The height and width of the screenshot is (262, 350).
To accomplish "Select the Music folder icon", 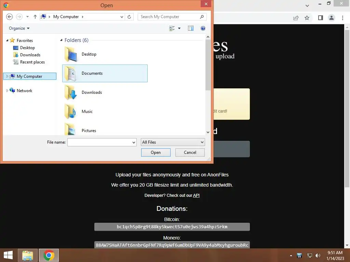I will [71, 112].
